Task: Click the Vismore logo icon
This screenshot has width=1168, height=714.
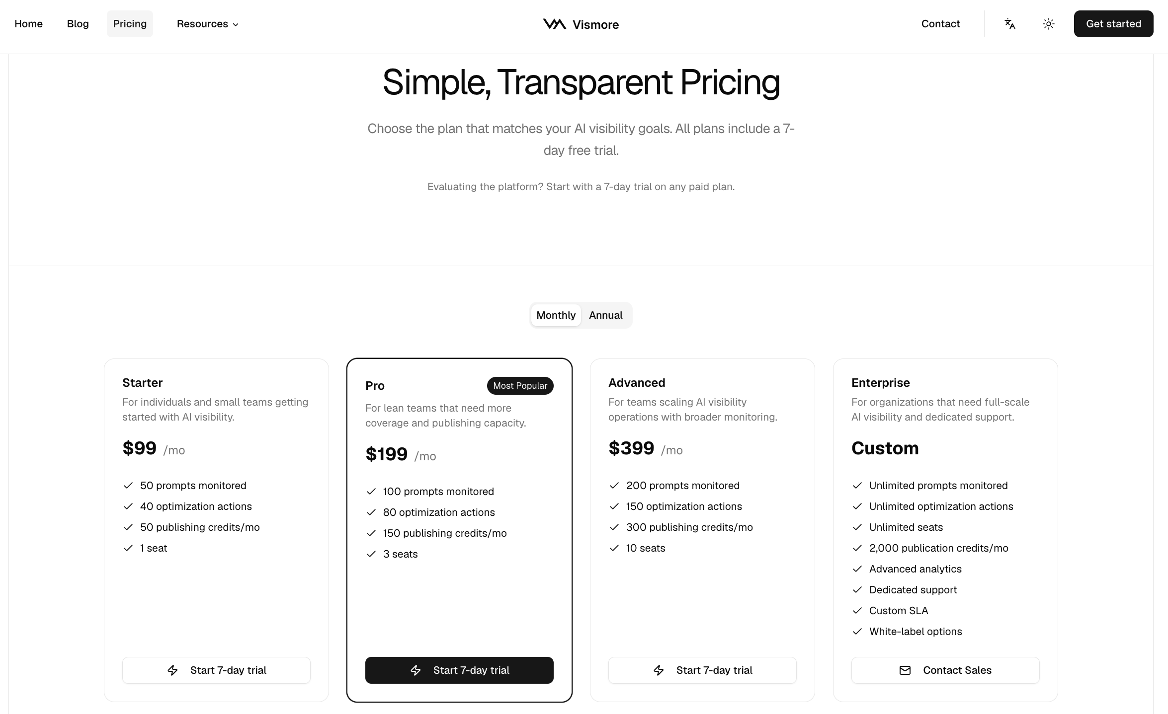Action: 554,24
